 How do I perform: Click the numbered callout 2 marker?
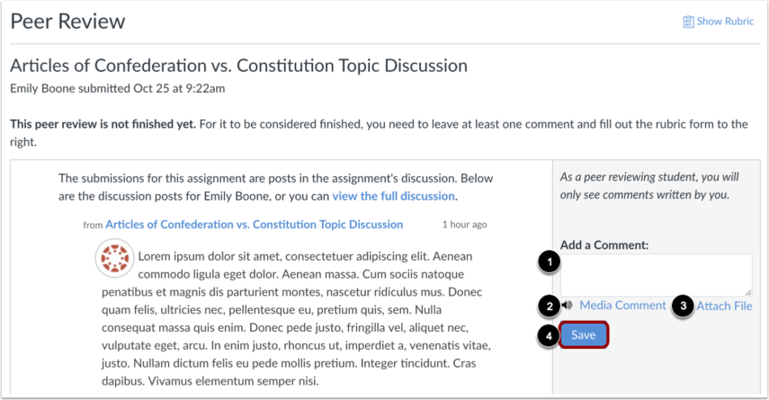click(x=550, y=307)
